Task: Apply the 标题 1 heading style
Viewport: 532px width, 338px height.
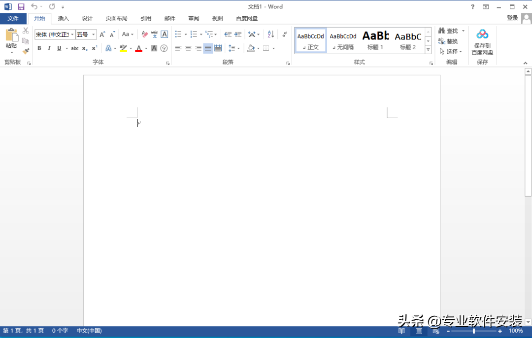Action: (x=375, y=40)
